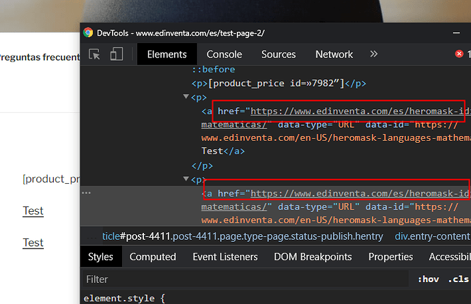Viewport: 471px width, 304px height.
Task: Click the first data-type="URL" attribute
Action: [318, 124]
